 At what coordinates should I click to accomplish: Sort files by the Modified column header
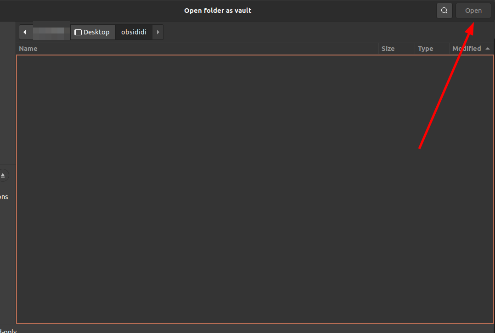(466, 49)
